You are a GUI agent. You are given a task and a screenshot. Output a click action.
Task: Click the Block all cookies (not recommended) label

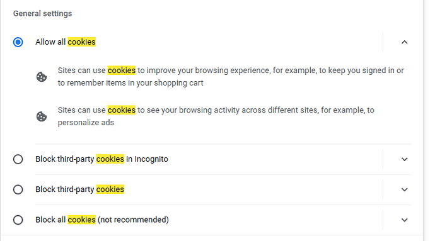[x=101, y=220]
